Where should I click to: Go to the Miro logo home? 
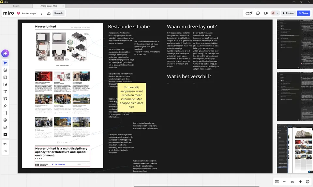pos(8,13)
